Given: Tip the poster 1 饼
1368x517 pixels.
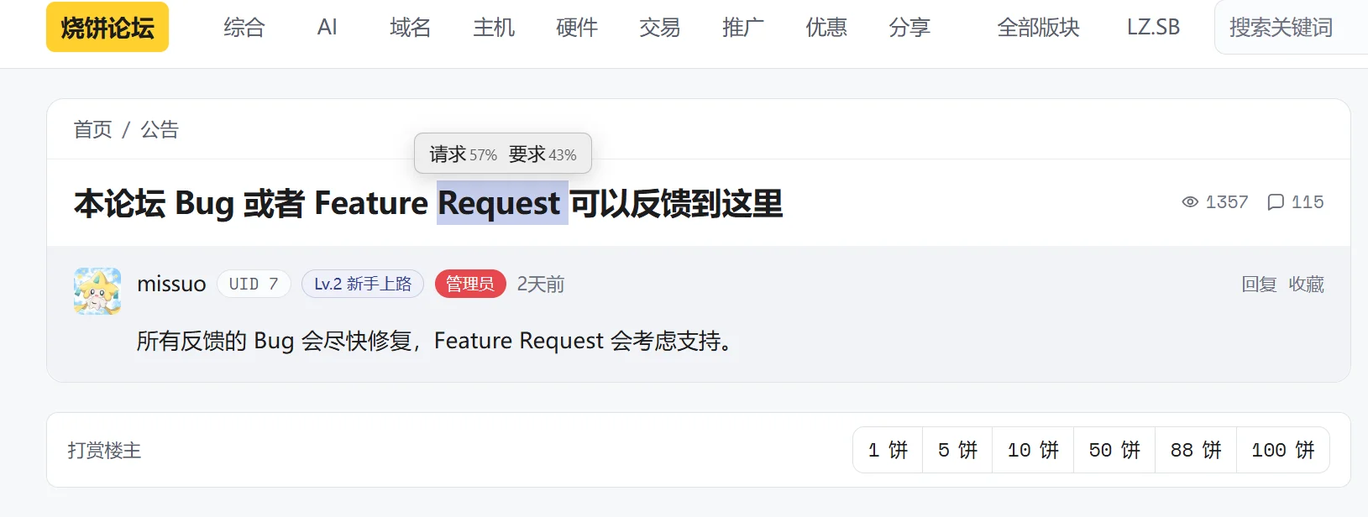Looking at the screenshot, I should coord(888,450).
